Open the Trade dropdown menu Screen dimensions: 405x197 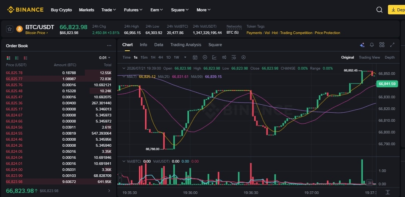[109, 10]
